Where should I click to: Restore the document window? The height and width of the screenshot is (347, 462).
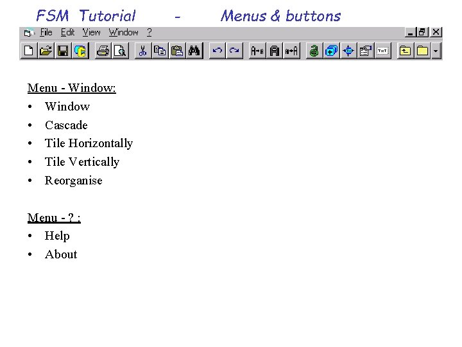(422, 32)
